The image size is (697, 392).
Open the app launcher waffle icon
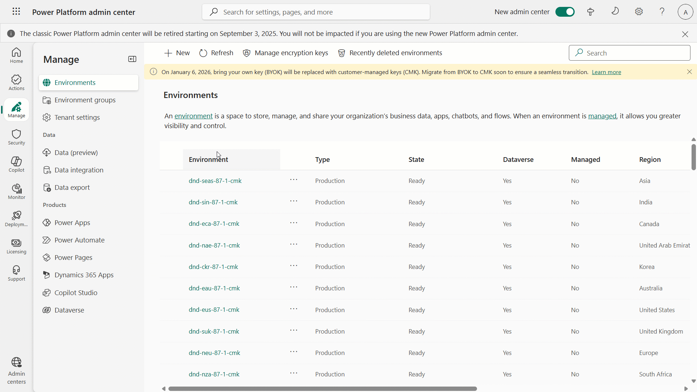pyautogui.click(x=16, y=12)
